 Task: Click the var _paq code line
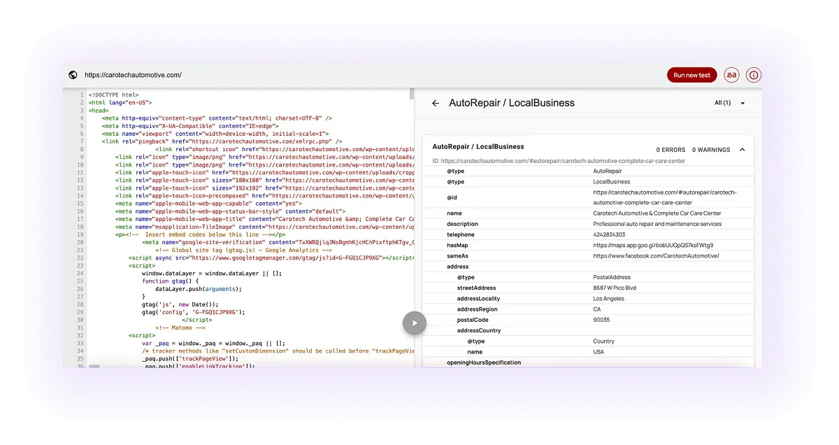[213, 343]
